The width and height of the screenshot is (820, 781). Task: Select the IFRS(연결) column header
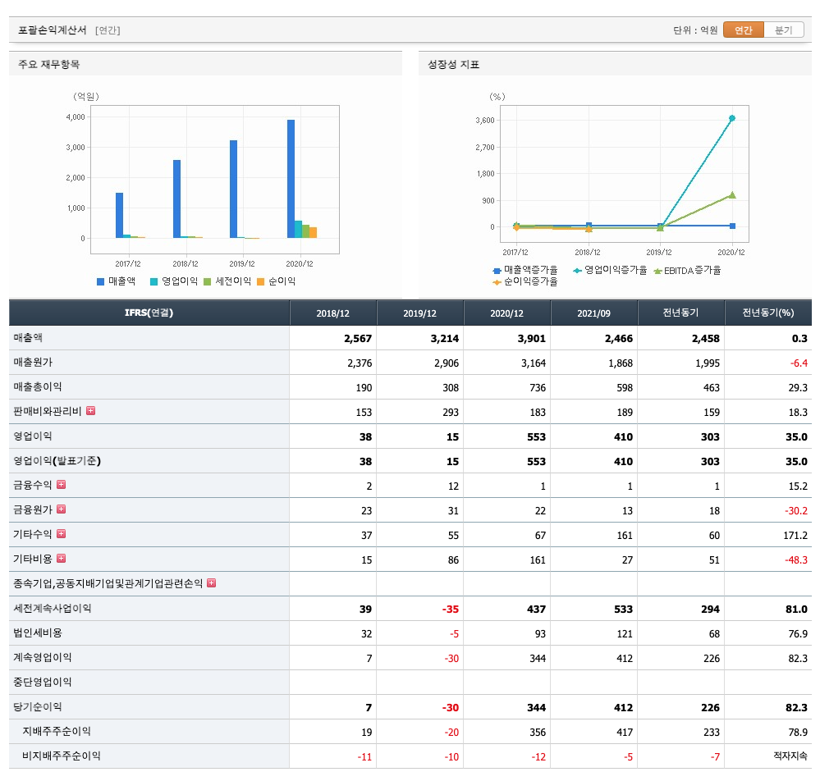149,313
